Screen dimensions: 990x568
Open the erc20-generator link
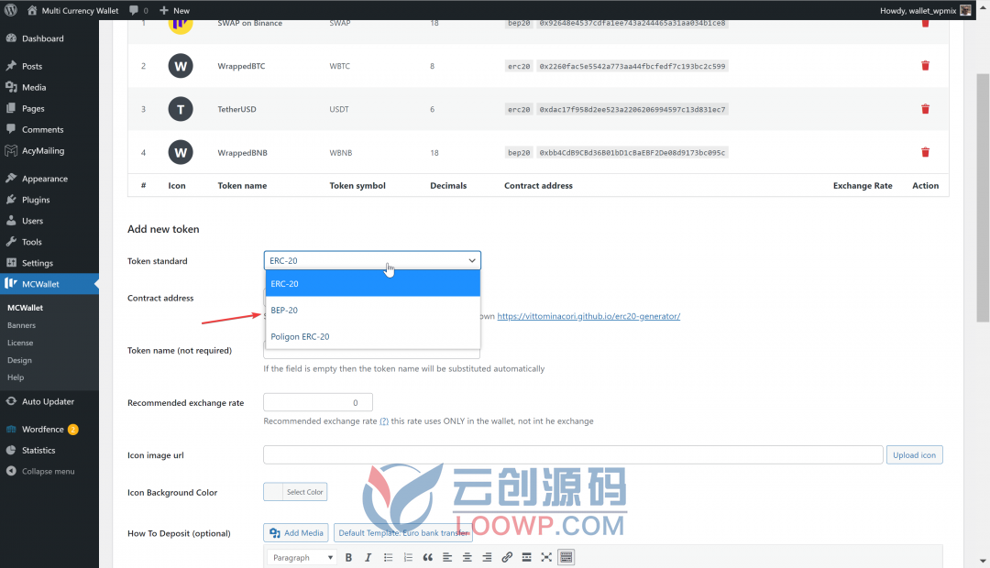click(588, 316)
